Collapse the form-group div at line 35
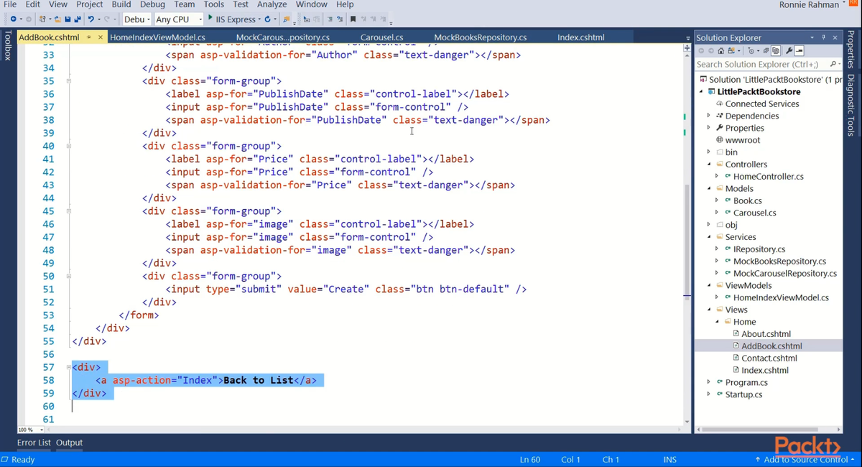 pos(69,81)
